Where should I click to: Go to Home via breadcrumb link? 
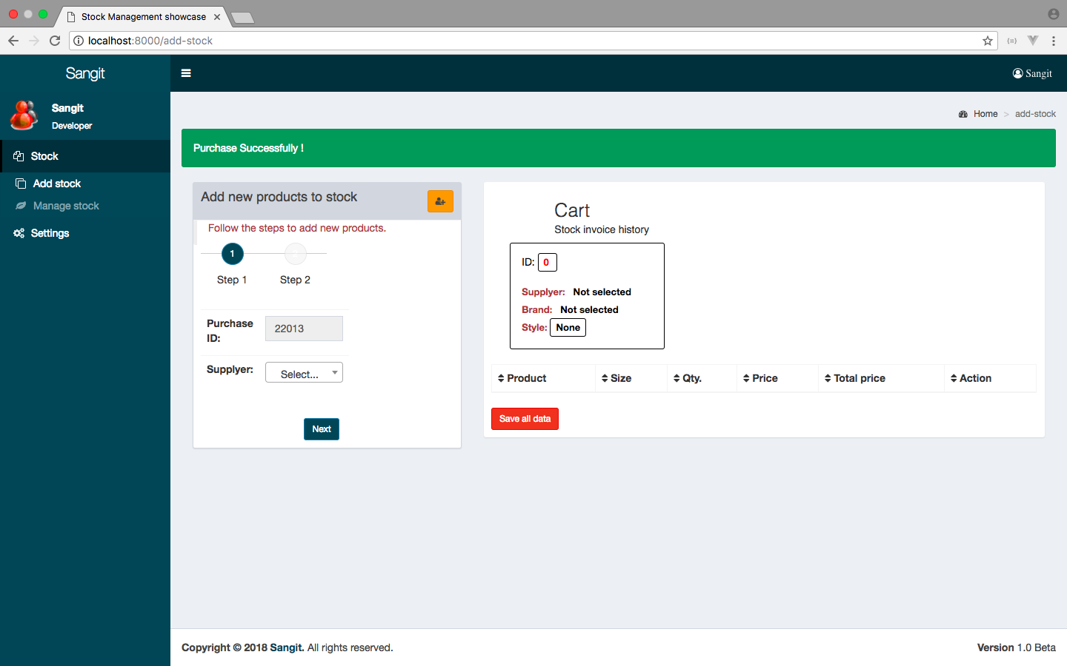pyautogui.click(x=985, y=114)
